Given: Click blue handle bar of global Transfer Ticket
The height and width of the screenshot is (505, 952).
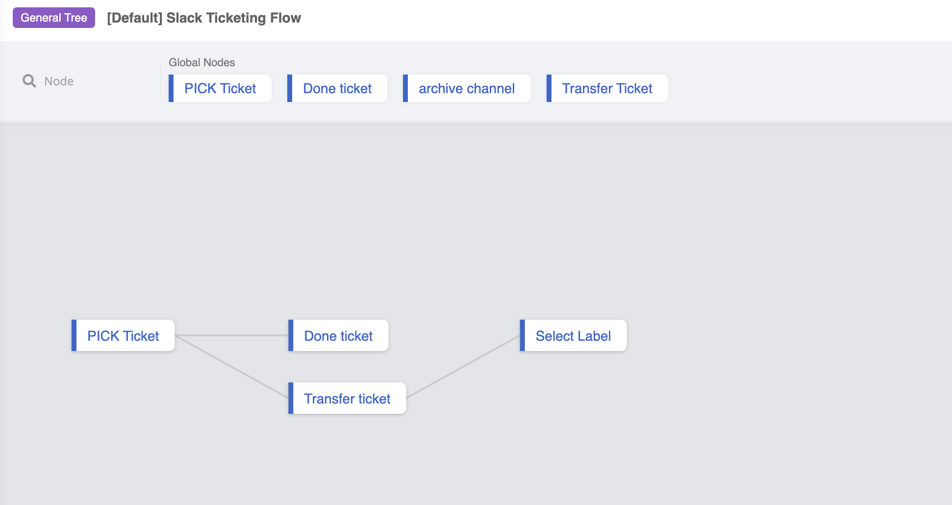Looking at the screenshot, I should click(549, 88).
